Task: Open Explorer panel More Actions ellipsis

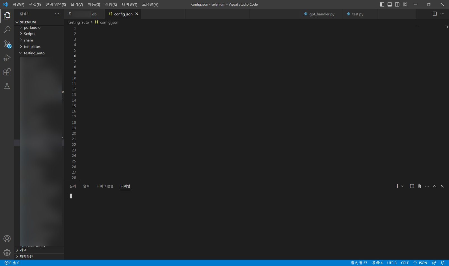Action: point(57,14)
